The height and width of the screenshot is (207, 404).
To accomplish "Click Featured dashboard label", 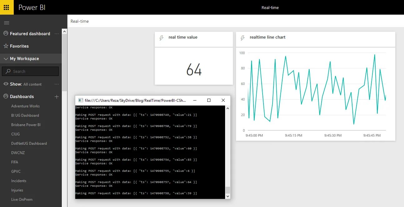I will [30, 34].
